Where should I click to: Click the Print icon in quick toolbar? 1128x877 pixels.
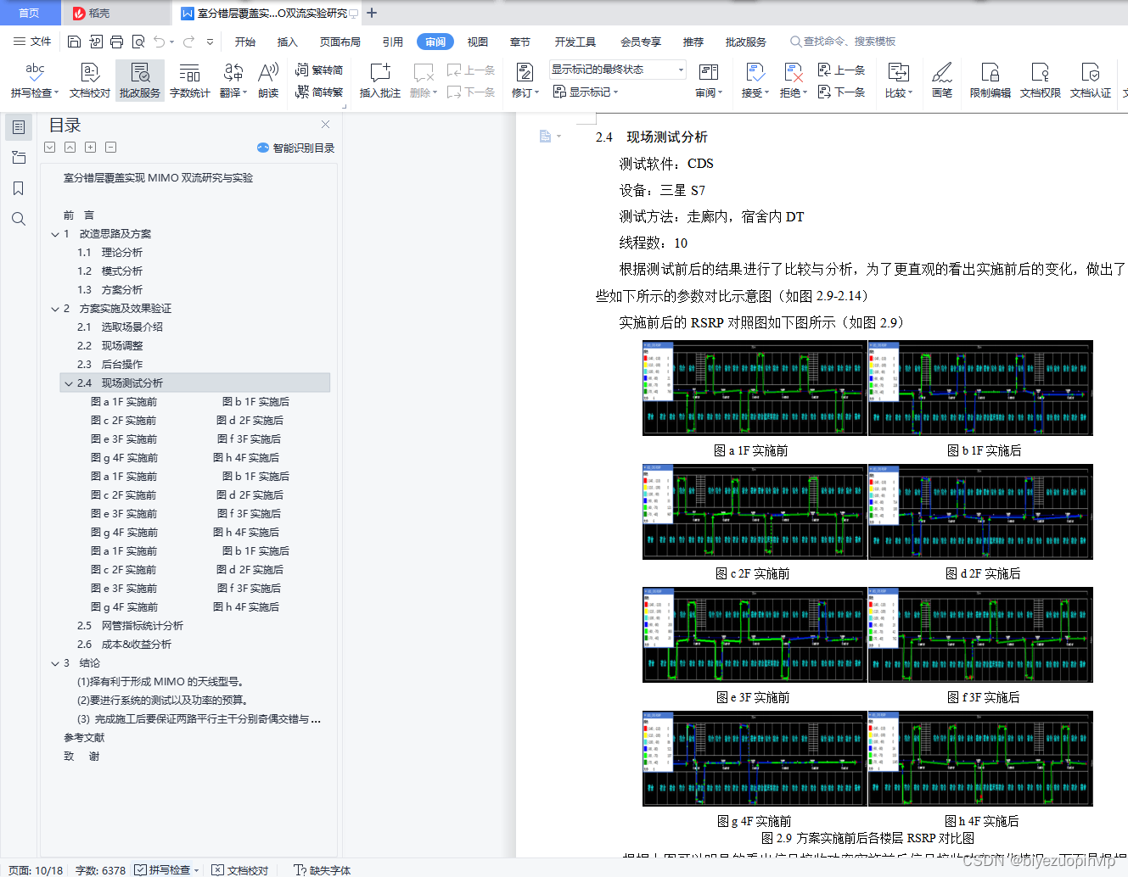coord(116,42)
